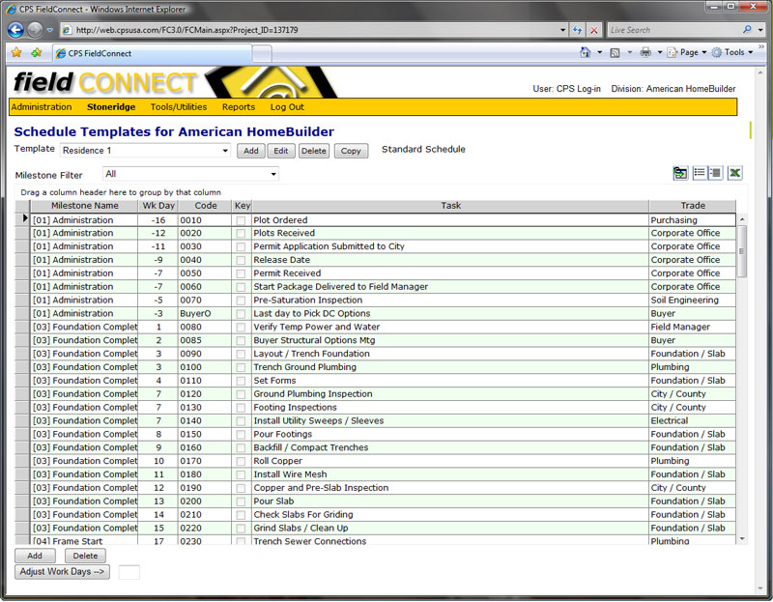Check the Key box for Plot Ordered
Screen dimensions: 773x602
(241, 220)
